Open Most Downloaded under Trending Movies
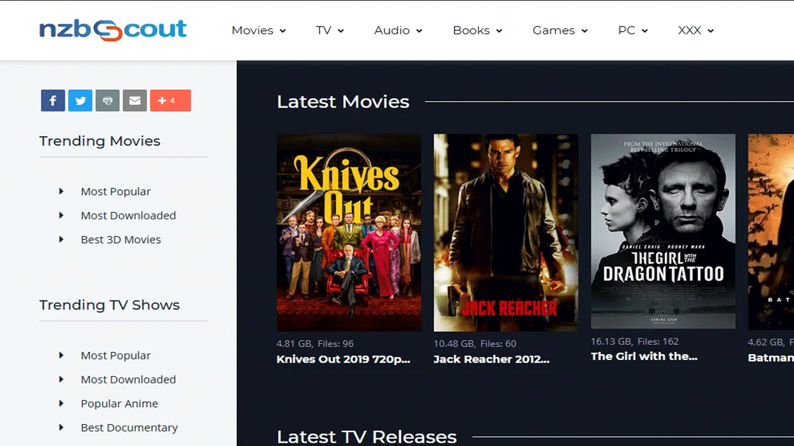Screen dimensions: 794x446 [x=128, y=215]
